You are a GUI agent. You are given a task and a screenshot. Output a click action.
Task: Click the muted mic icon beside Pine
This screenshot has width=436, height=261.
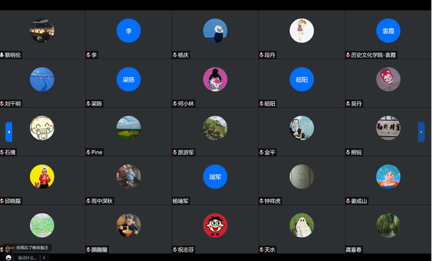(x=88, y=152)
